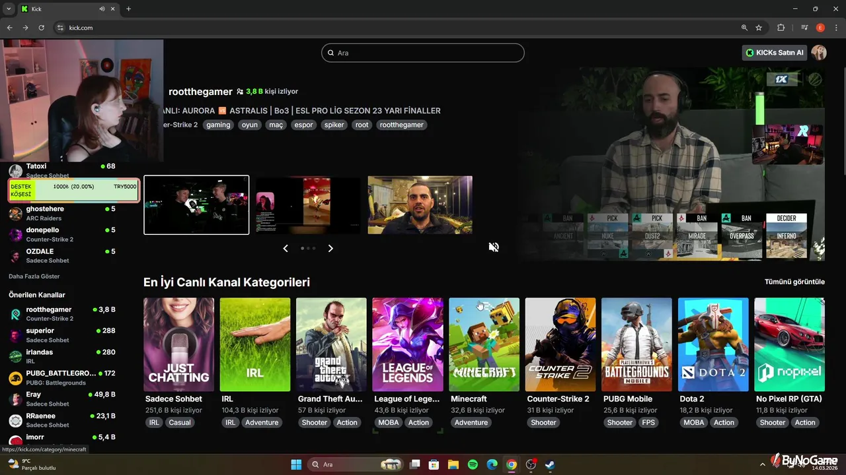This screenshot has height=475, width=846.
Task: Reload the kick.com page
Action: (42, 28)
